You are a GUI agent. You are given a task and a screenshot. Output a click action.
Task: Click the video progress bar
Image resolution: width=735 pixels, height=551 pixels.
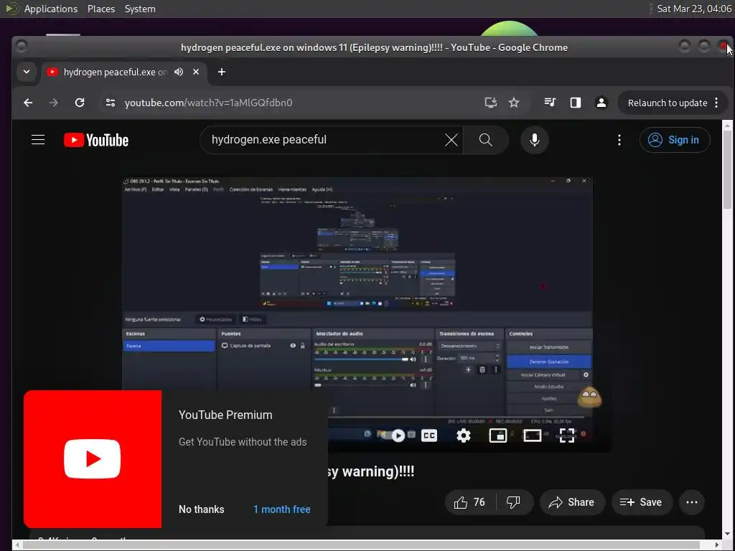(456, 417)
